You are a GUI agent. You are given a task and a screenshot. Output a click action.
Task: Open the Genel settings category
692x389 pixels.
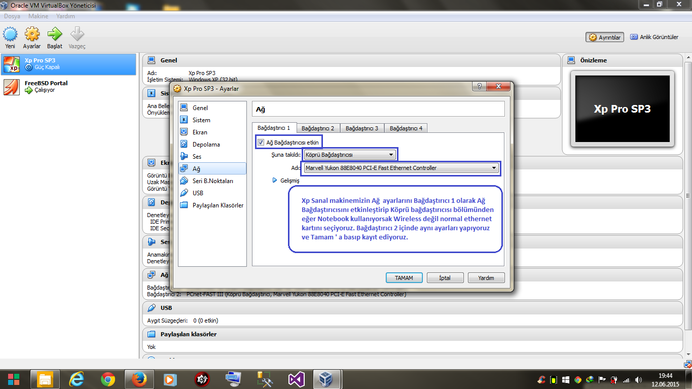(212, 108)
